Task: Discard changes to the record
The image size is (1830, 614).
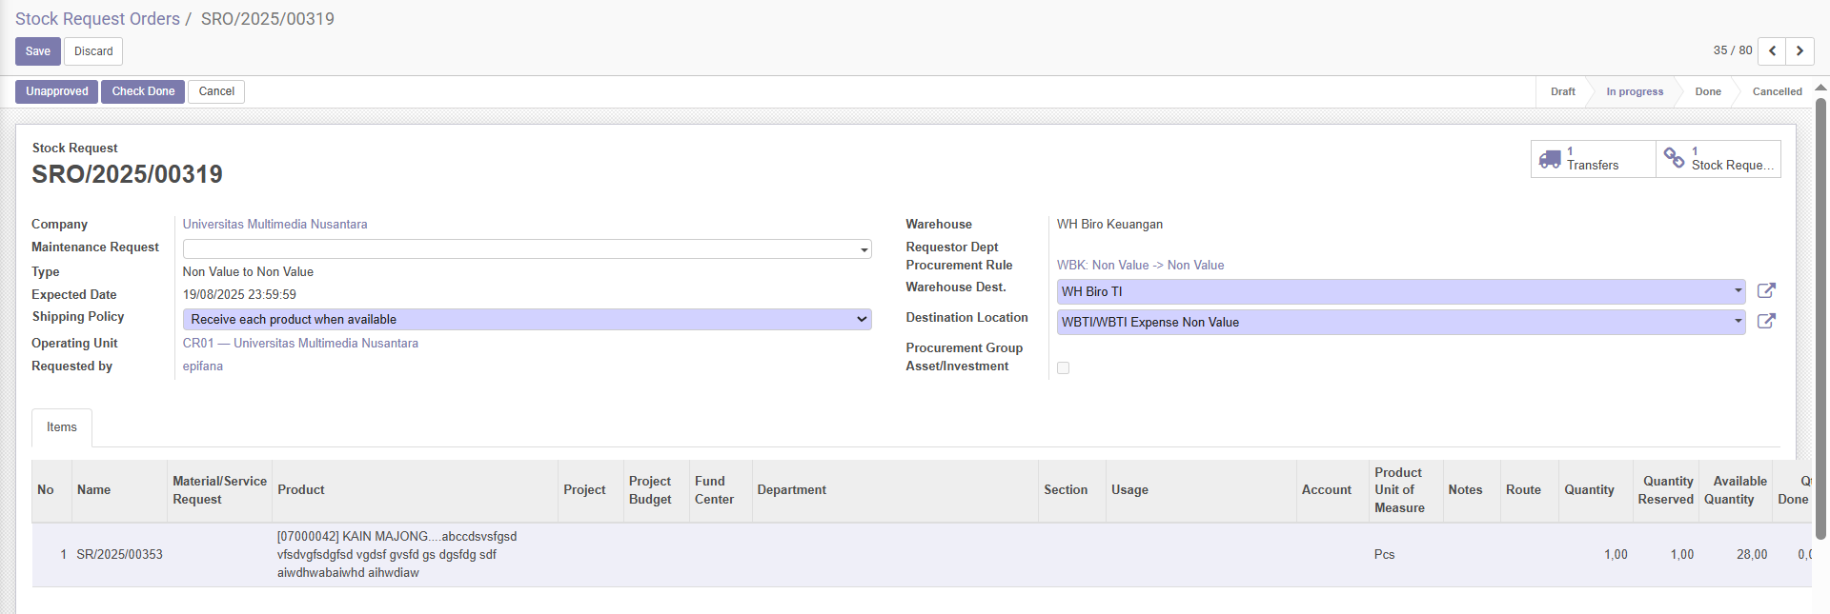Action: click(93, 51)
